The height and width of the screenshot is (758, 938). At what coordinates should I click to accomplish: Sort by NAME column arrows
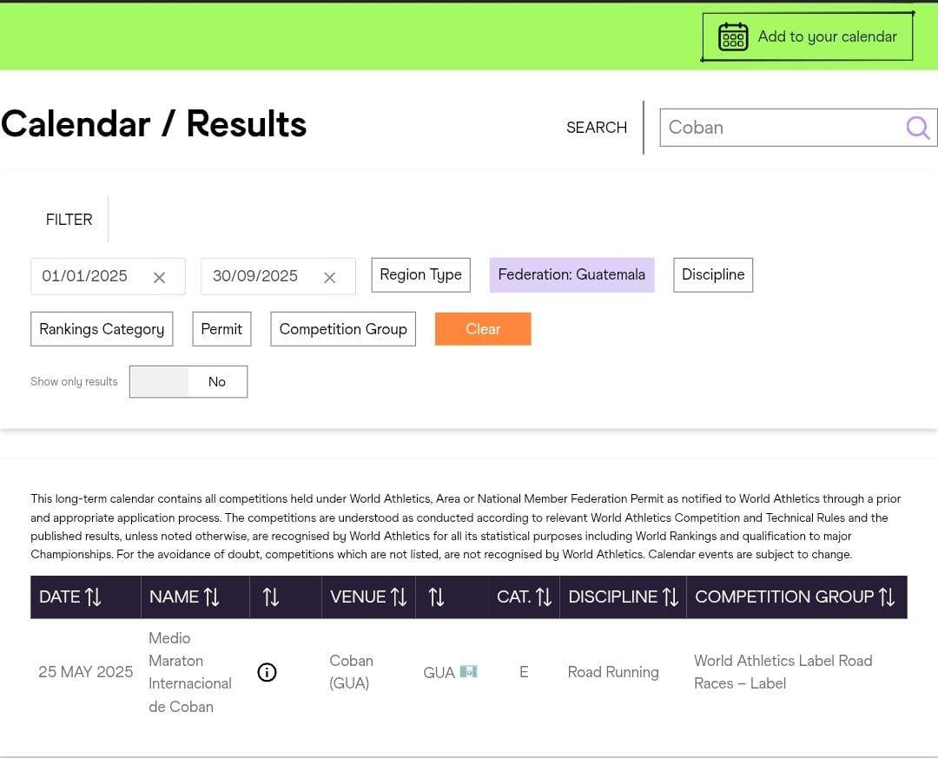click(211, 597)
